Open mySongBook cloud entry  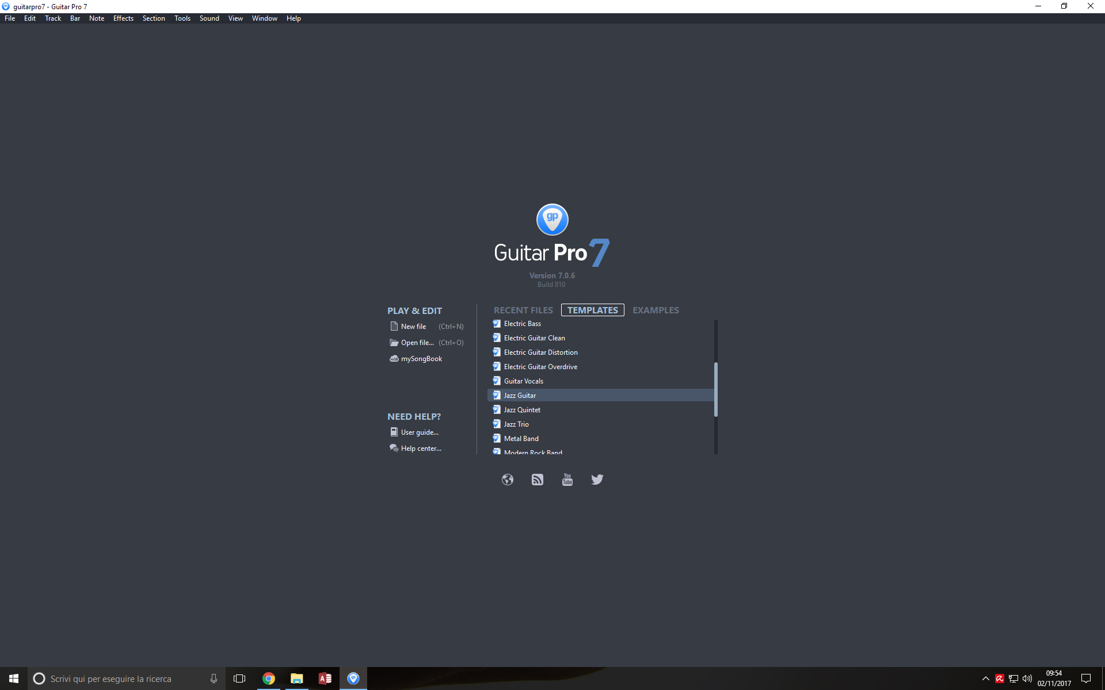pos(421,359)
